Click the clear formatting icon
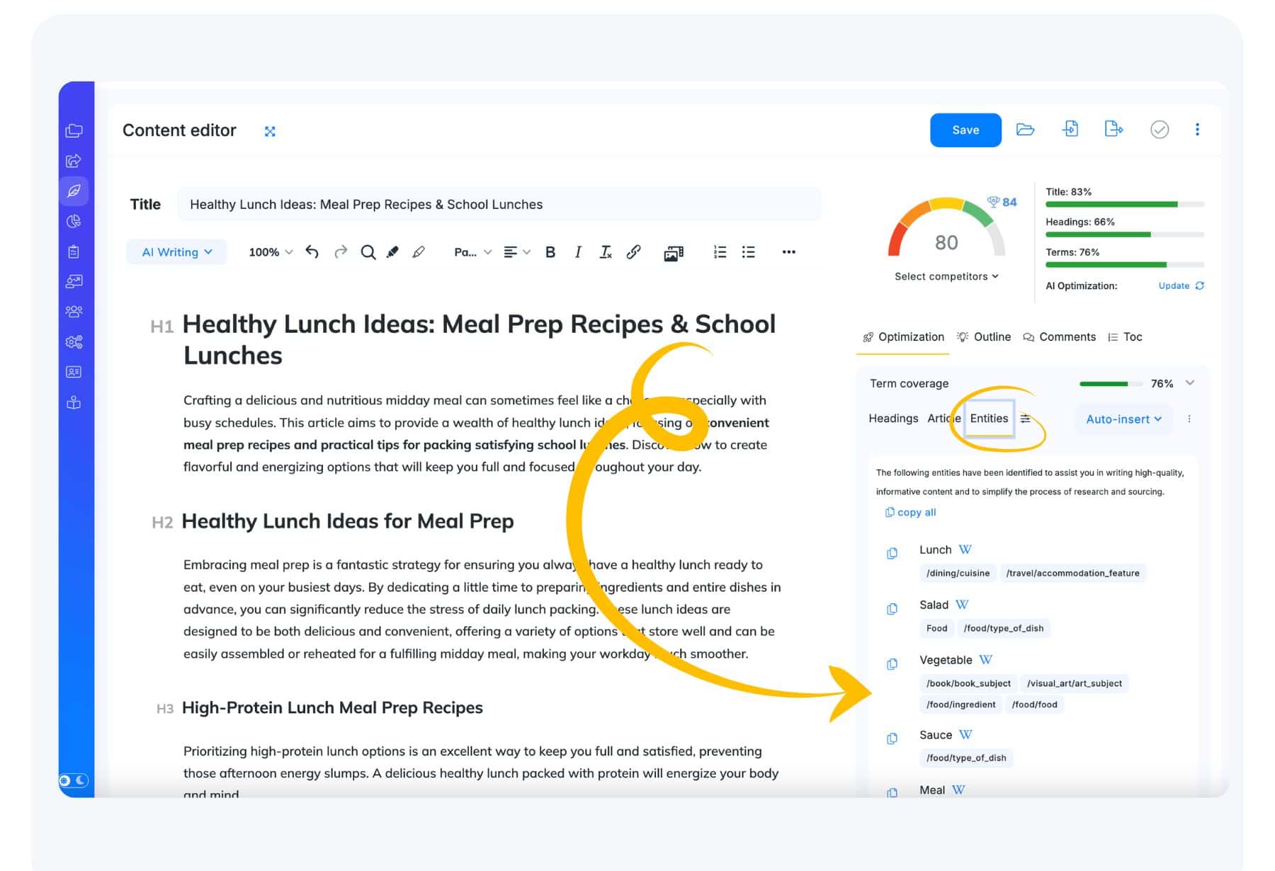The height and width of the screenshot is (871, 1275). 605,252
